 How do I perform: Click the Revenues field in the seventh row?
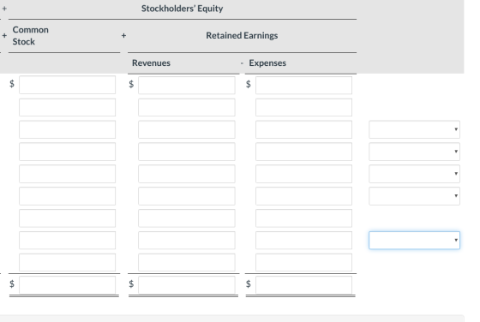[187, 218]
